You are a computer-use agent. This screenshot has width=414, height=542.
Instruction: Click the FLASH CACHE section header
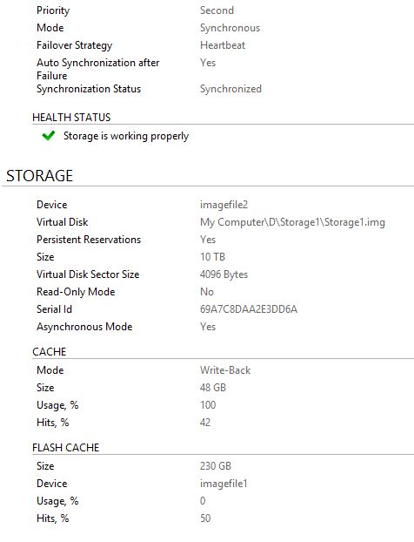(66, 448)
